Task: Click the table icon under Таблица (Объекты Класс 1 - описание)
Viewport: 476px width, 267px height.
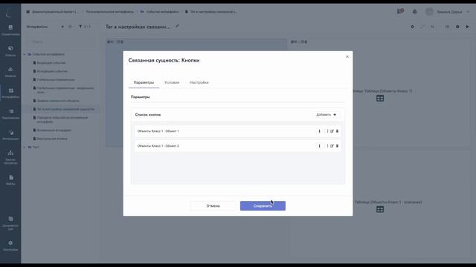Action: 380,209
